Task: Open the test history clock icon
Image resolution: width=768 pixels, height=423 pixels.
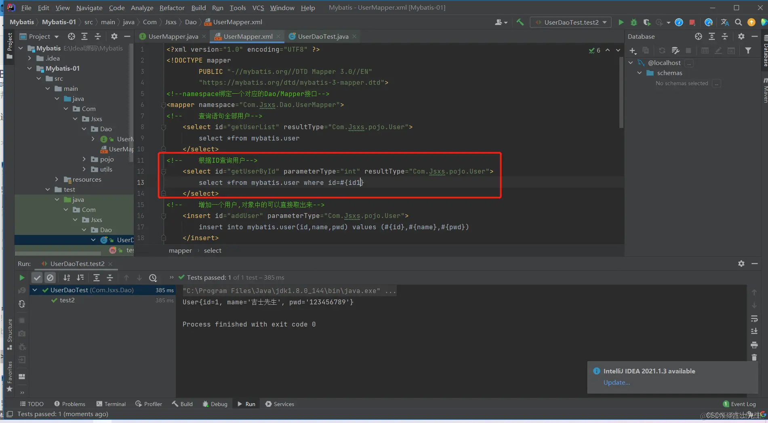Action: click(x=153, y=278)
